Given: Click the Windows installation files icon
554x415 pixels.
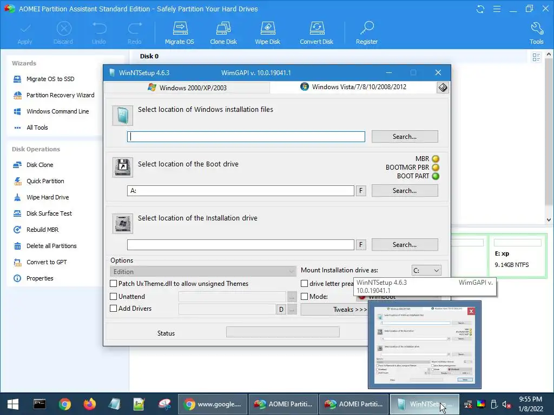Looking at the screenshot, I should tap(123, 116).
